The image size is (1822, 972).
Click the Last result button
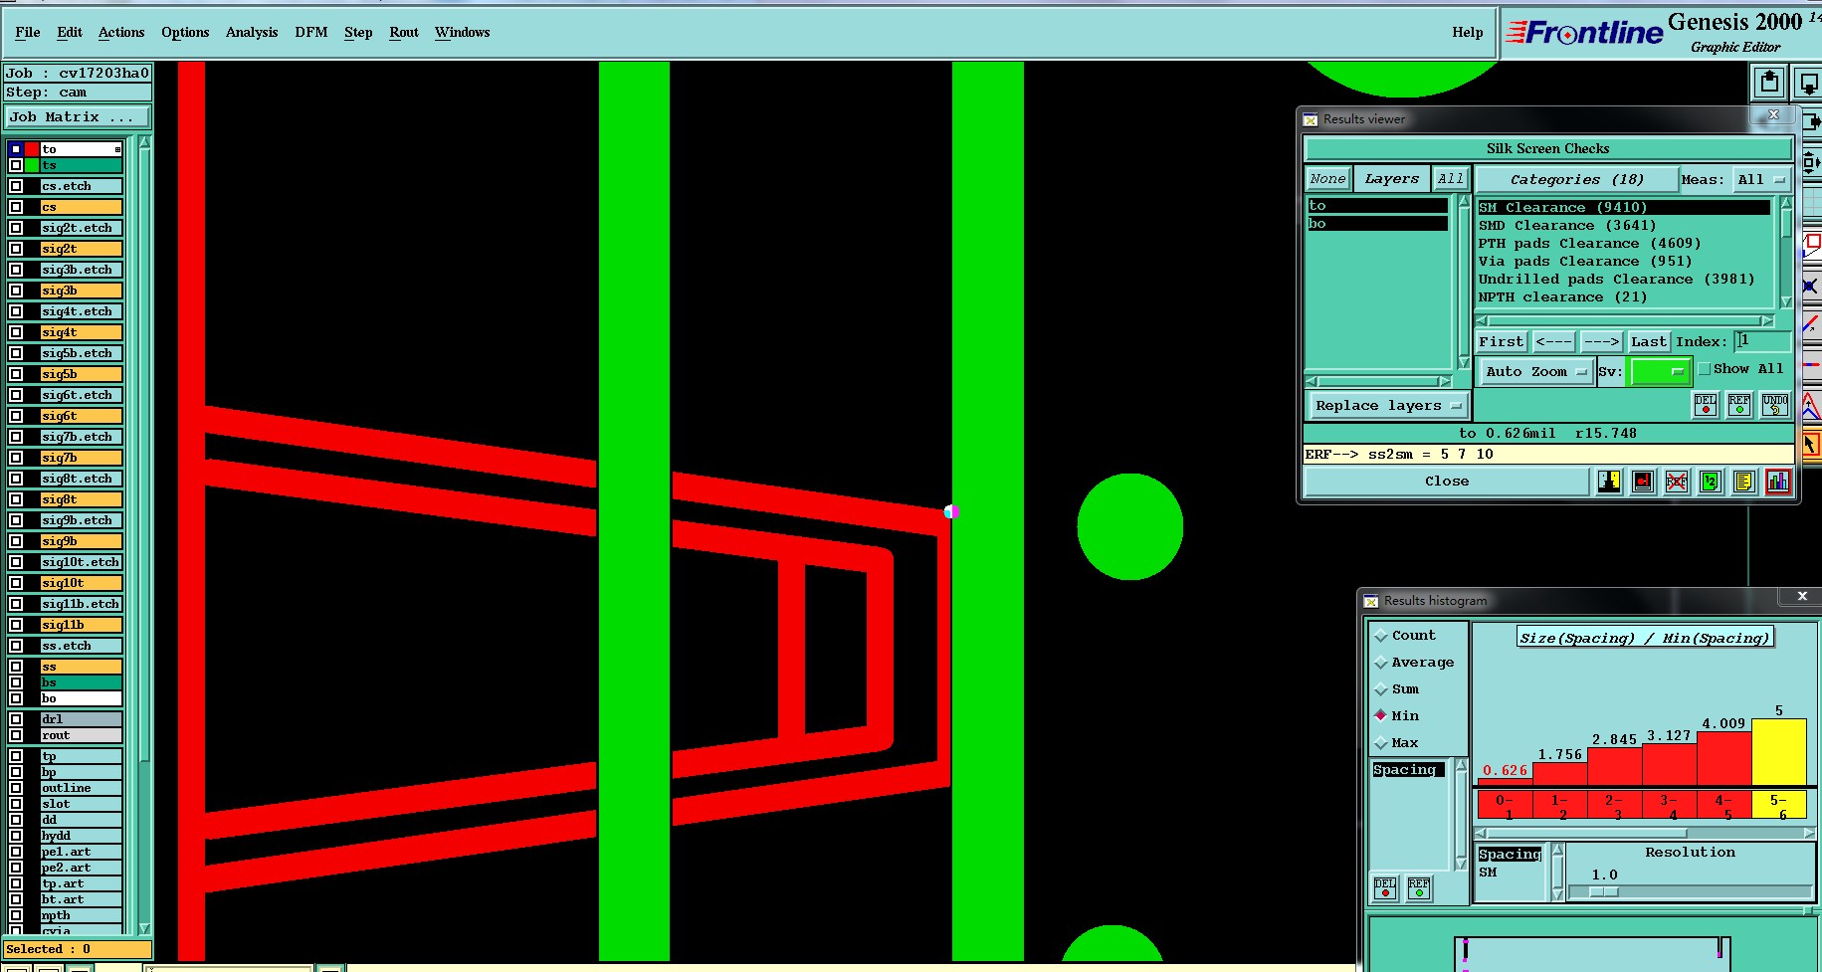(x=1648, y=341)
